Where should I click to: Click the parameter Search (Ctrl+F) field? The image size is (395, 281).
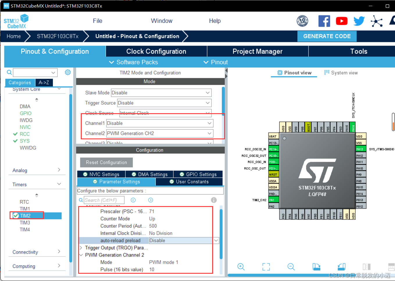(104, 200)
